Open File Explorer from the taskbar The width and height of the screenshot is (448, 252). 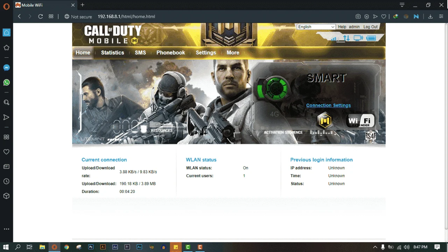(x=42, y=247)
